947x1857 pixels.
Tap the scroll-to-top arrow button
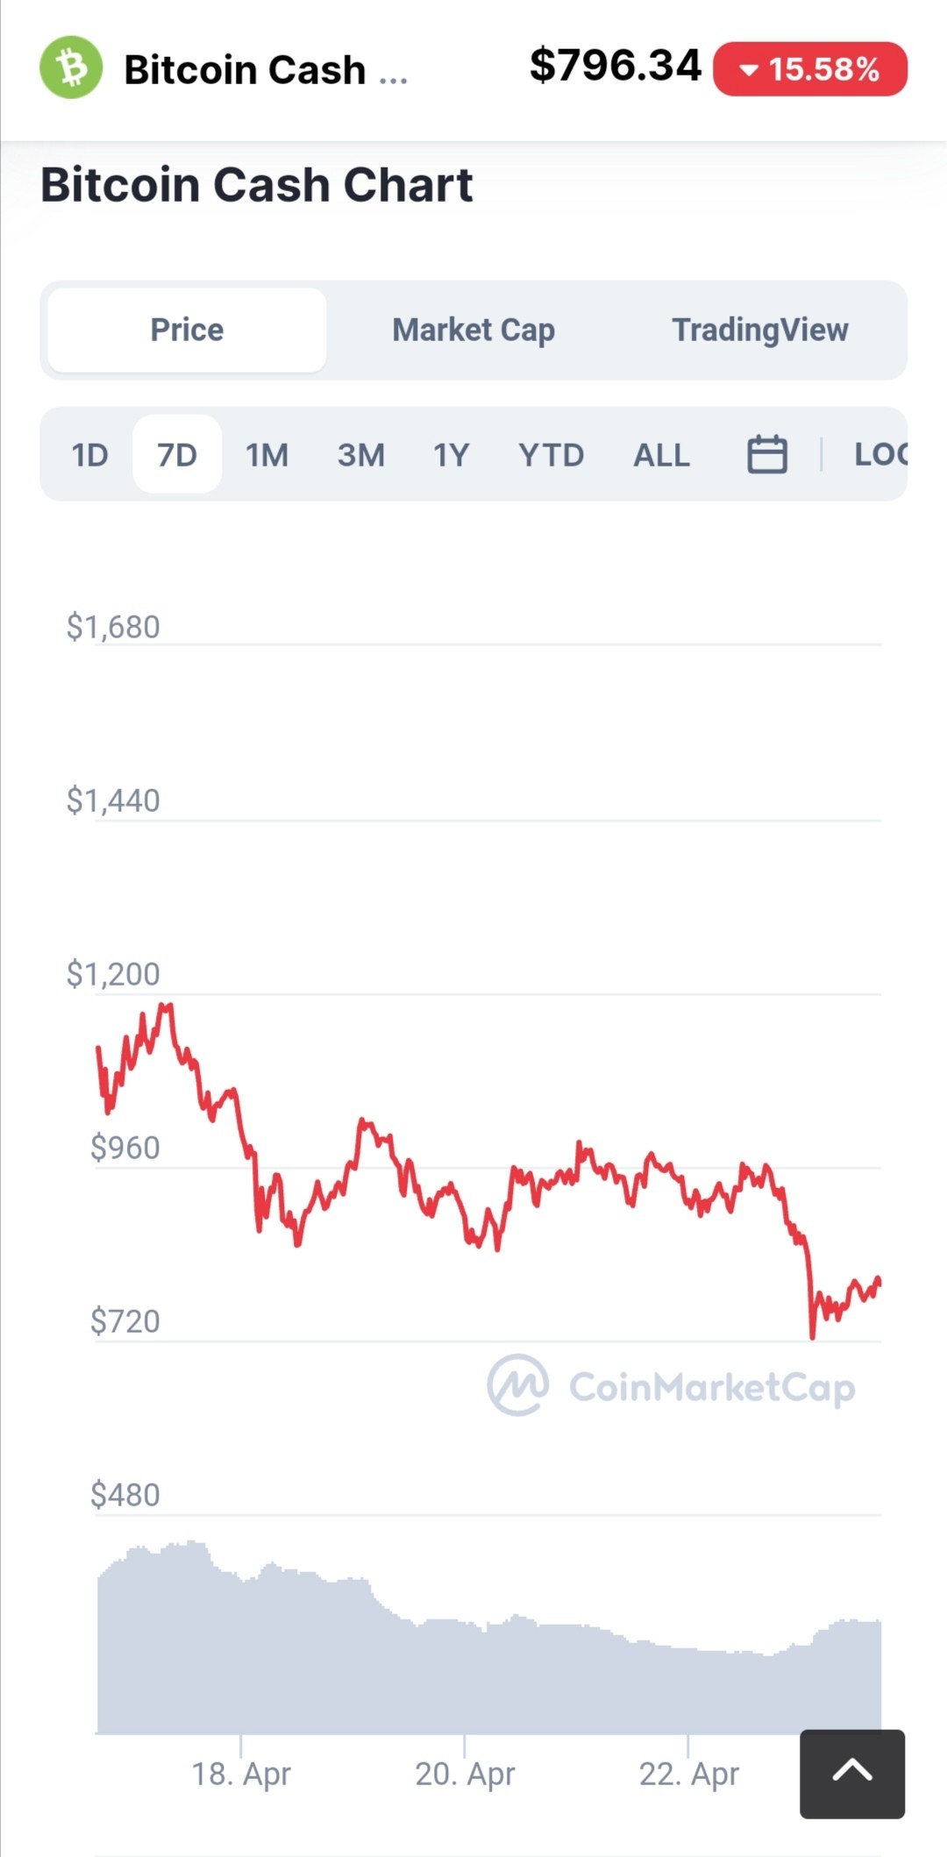(x=852, y=1774)
